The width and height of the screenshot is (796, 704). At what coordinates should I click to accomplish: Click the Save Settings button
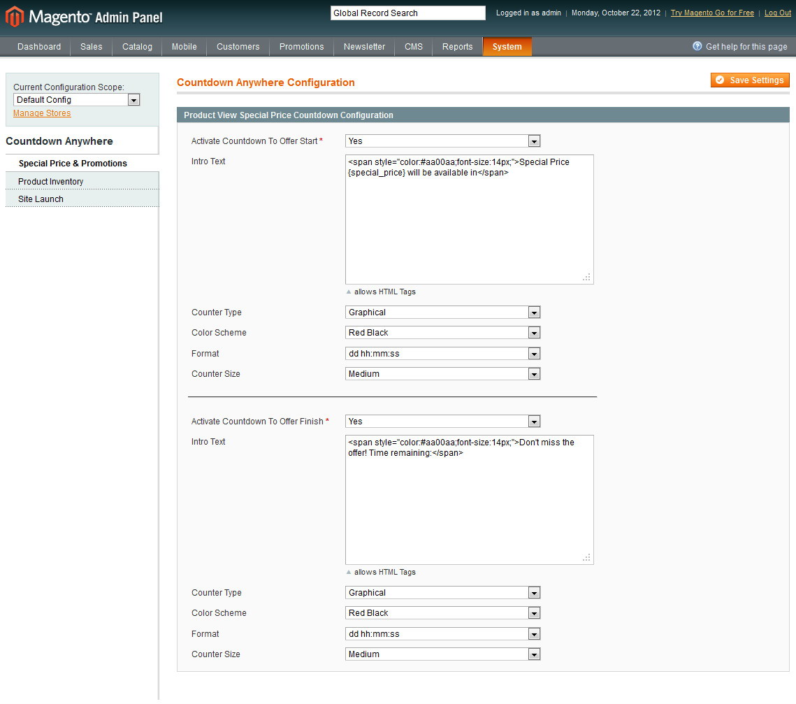coord(749,80)
